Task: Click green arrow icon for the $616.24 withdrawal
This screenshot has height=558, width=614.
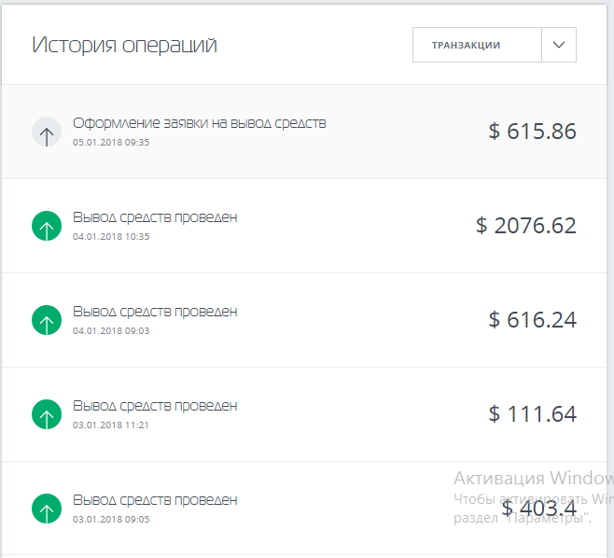Action: pos(47,320)
